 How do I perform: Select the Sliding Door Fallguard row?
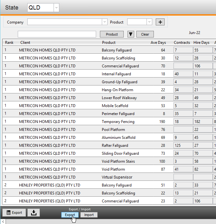coord(109,153)
